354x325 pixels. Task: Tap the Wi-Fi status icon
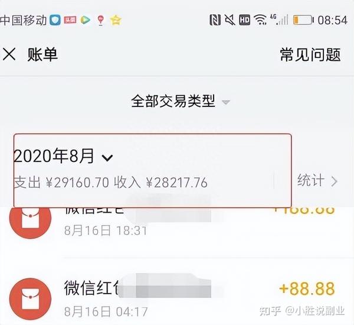(260, 19)
